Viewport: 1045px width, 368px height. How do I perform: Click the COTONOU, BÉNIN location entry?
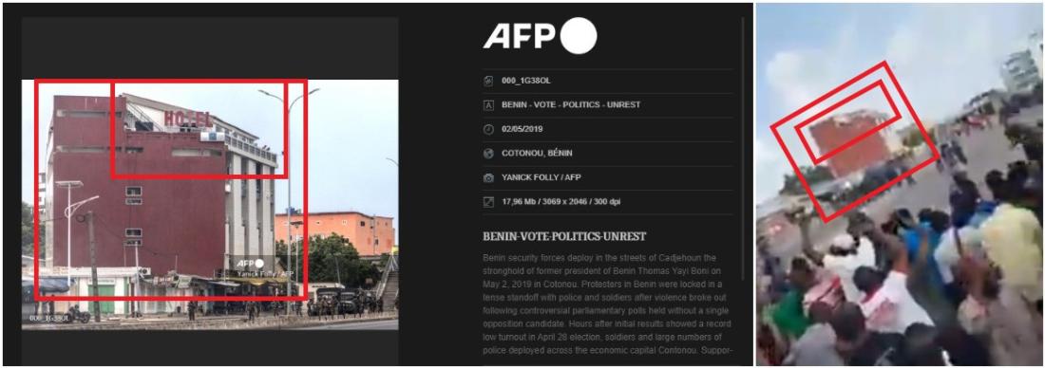click(537, 154)
